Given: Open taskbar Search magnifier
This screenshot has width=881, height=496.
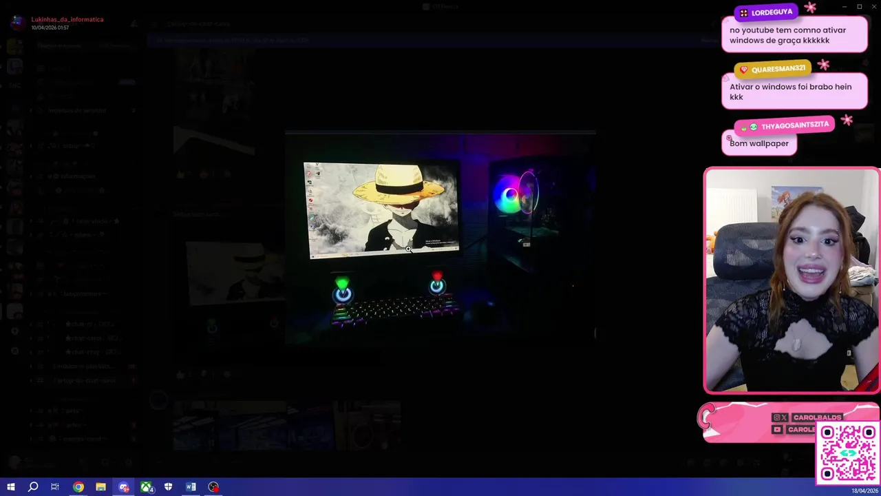Looking at the screenshot, I should [x=32, y=487].
